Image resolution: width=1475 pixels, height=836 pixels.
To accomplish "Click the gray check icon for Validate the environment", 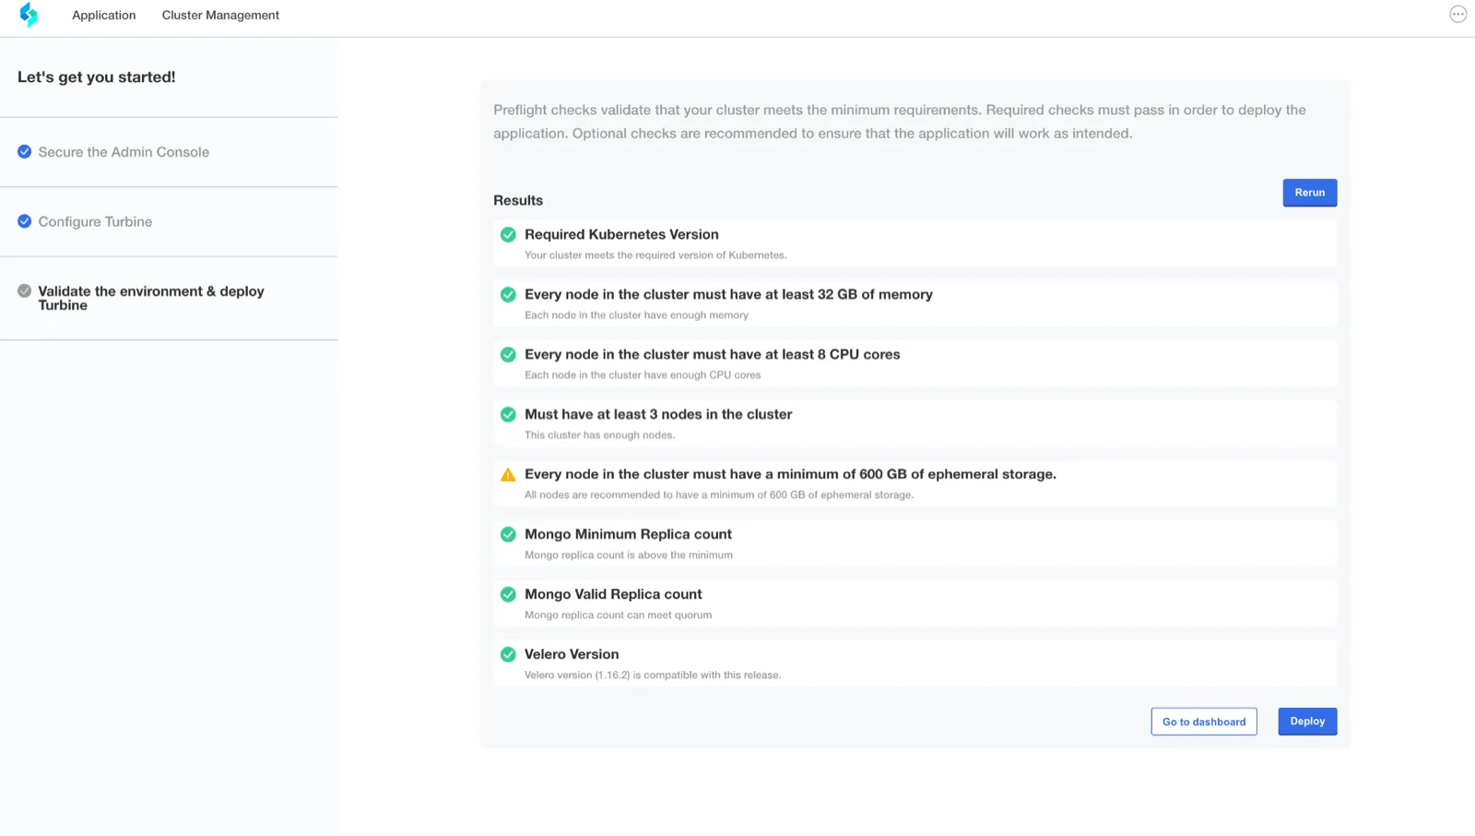I will click(25, 291).
